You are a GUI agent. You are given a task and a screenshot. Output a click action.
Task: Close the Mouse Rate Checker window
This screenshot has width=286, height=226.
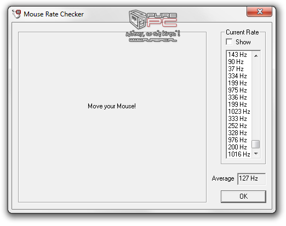259,12
